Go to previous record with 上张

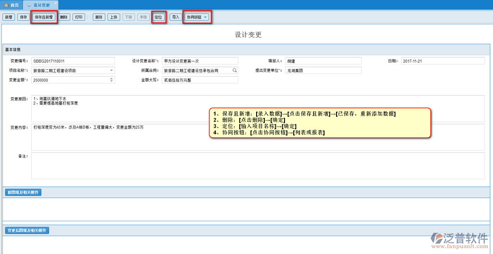pos(114,17)
